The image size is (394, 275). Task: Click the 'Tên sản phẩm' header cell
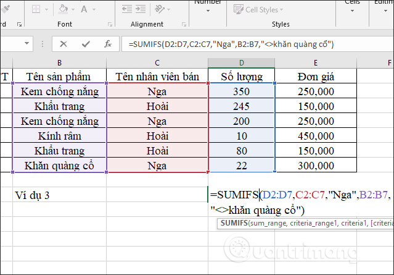(60, 76)
